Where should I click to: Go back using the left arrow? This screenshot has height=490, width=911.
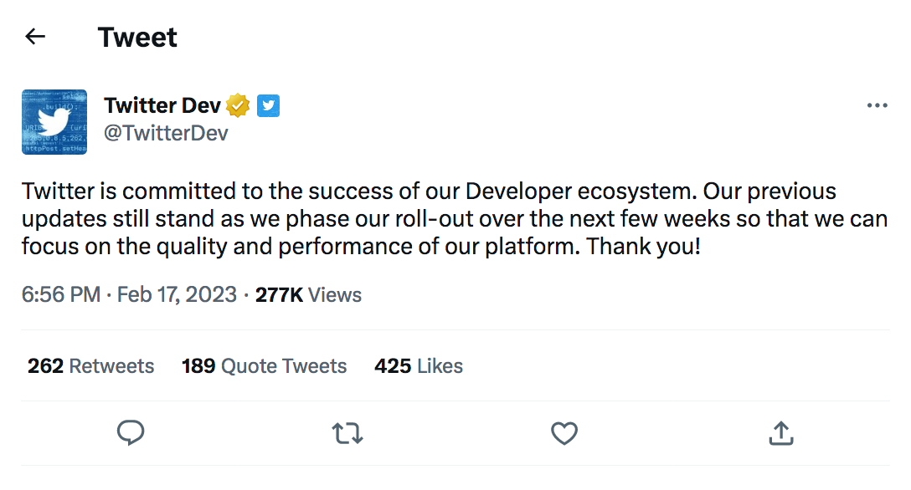(x=35, y=37)
